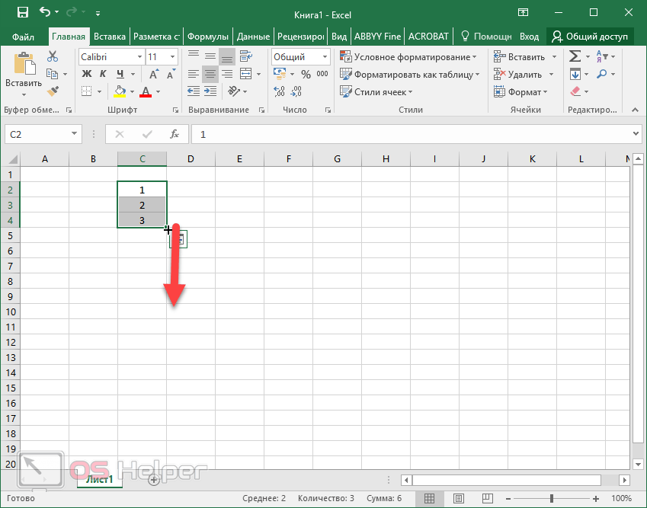Screen dimensions: 647x508
Task: Switch to Page Layout view
Action: (459, 498)
